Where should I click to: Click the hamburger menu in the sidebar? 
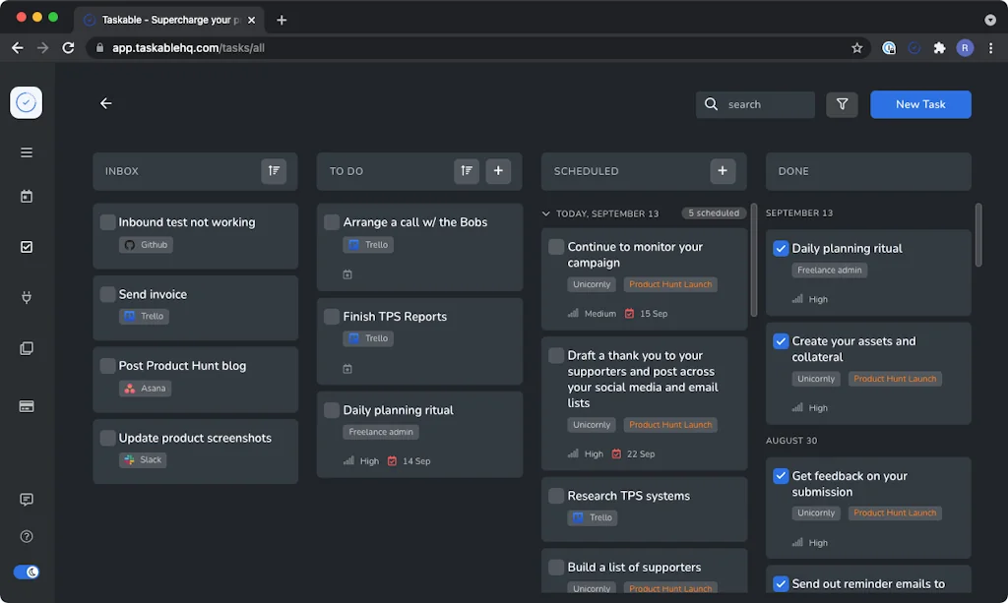pos(26,152)
